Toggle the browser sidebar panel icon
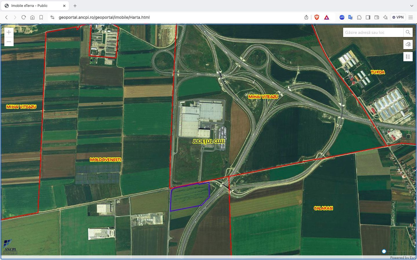 (x=368, y=17)
